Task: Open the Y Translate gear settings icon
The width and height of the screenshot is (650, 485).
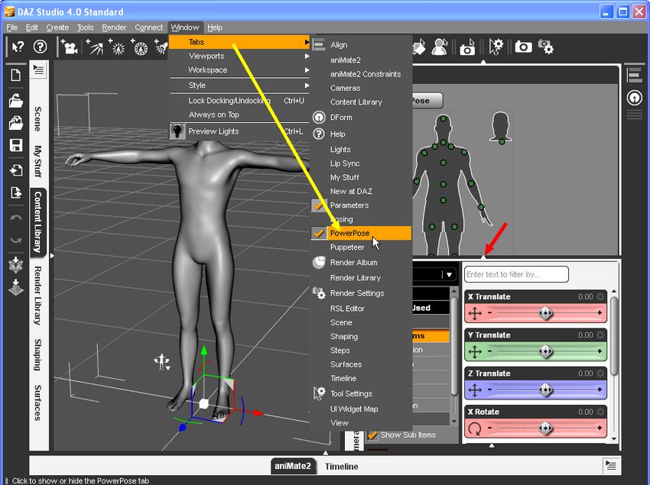Action: tap(600, 335)
